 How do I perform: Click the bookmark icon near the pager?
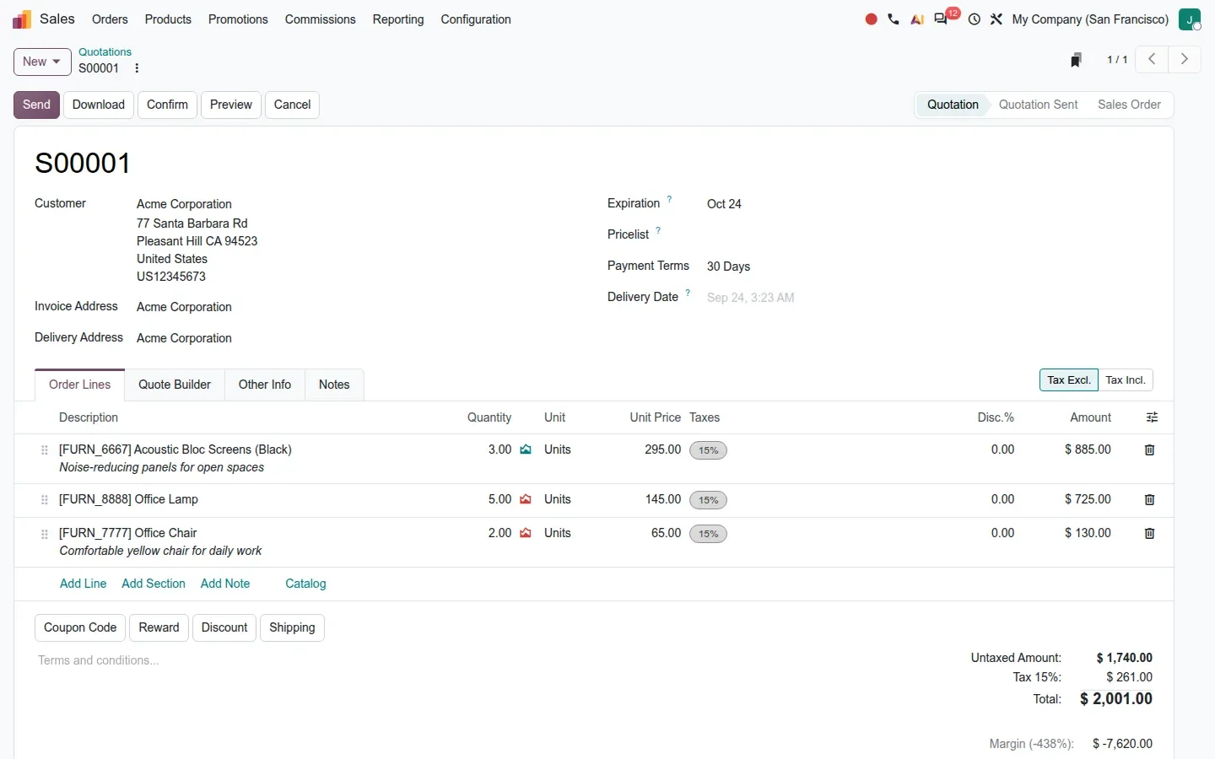coord(1076,60)
